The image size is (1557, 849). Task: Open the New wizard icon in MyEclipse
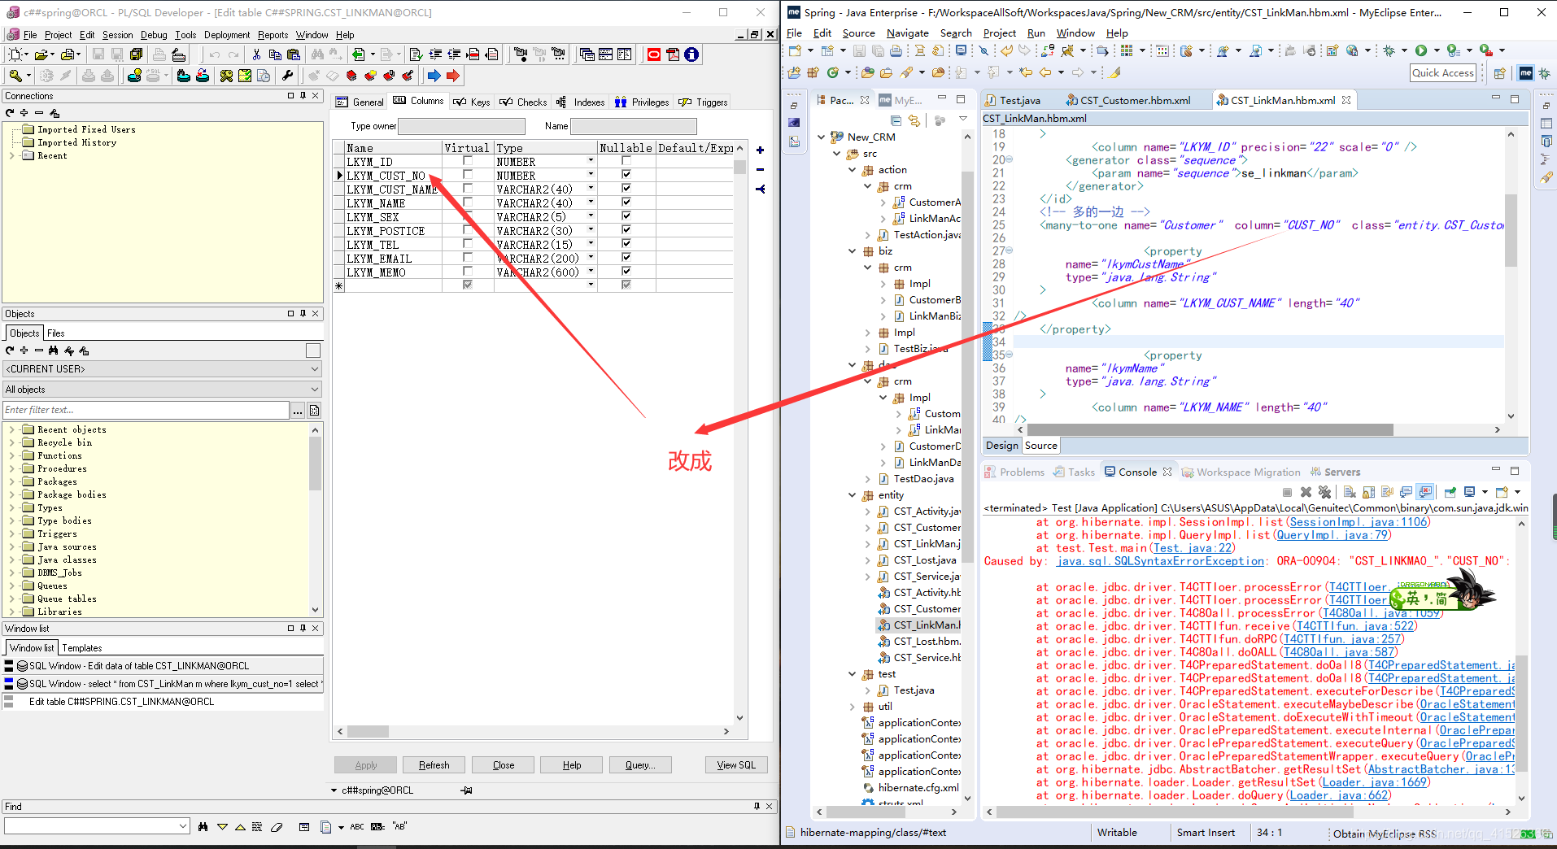(796, 50)
